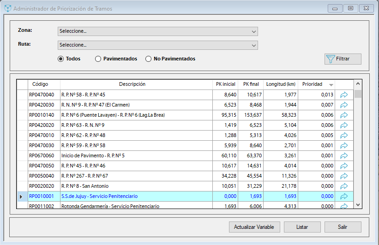Choose the No Pavimentados radio option
The image size is (379, 245).
tap(148, 59)
